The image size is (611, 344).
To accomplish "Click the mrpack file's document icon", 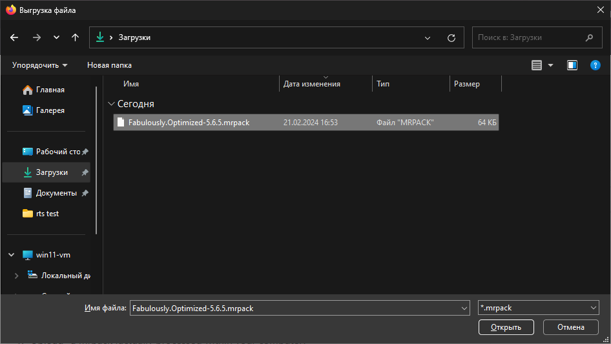I will pyautogui.click(x=121, y=123).
